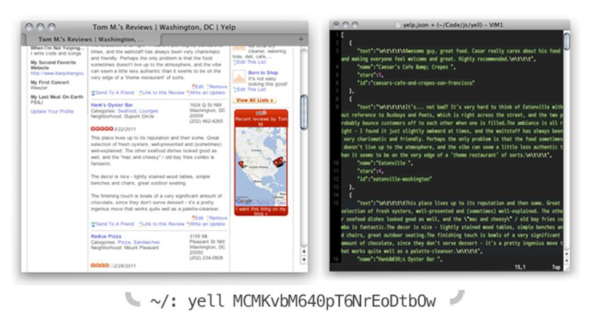Open Hank's Oyster Bar business page
The width and height of the screenshot is (591, 323).
(112, 105)
